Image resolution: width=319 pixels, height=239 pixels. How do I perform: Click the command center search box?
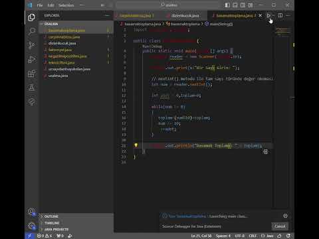coord(167,5)
